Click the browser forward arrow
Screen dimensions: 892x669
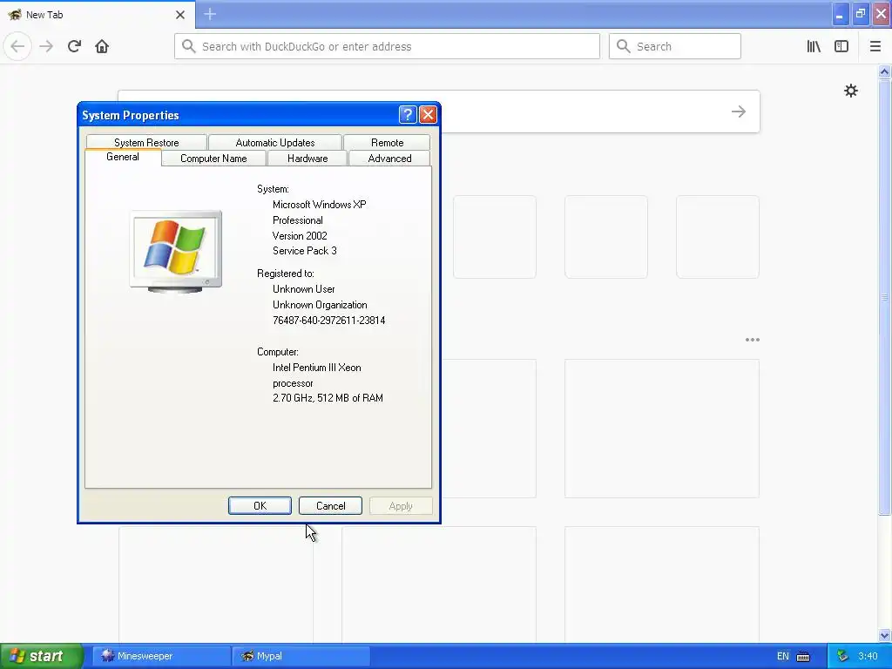tap(46, 46)
